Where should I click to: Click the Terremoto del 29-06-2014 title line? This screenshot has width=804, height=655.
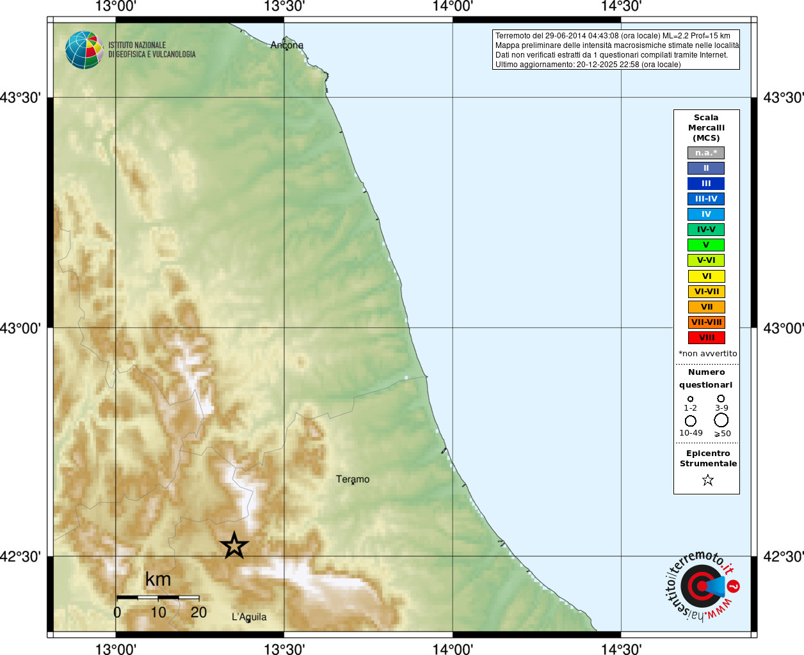pyautogui.click(x=613, y=36)
